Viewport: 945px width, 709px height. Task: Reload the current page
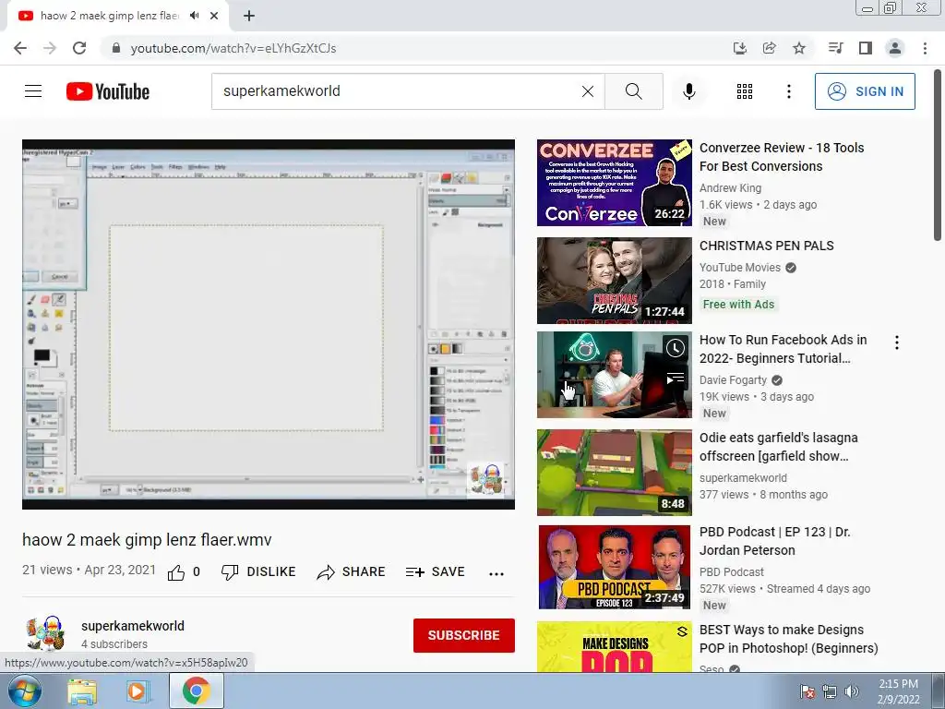79,48
